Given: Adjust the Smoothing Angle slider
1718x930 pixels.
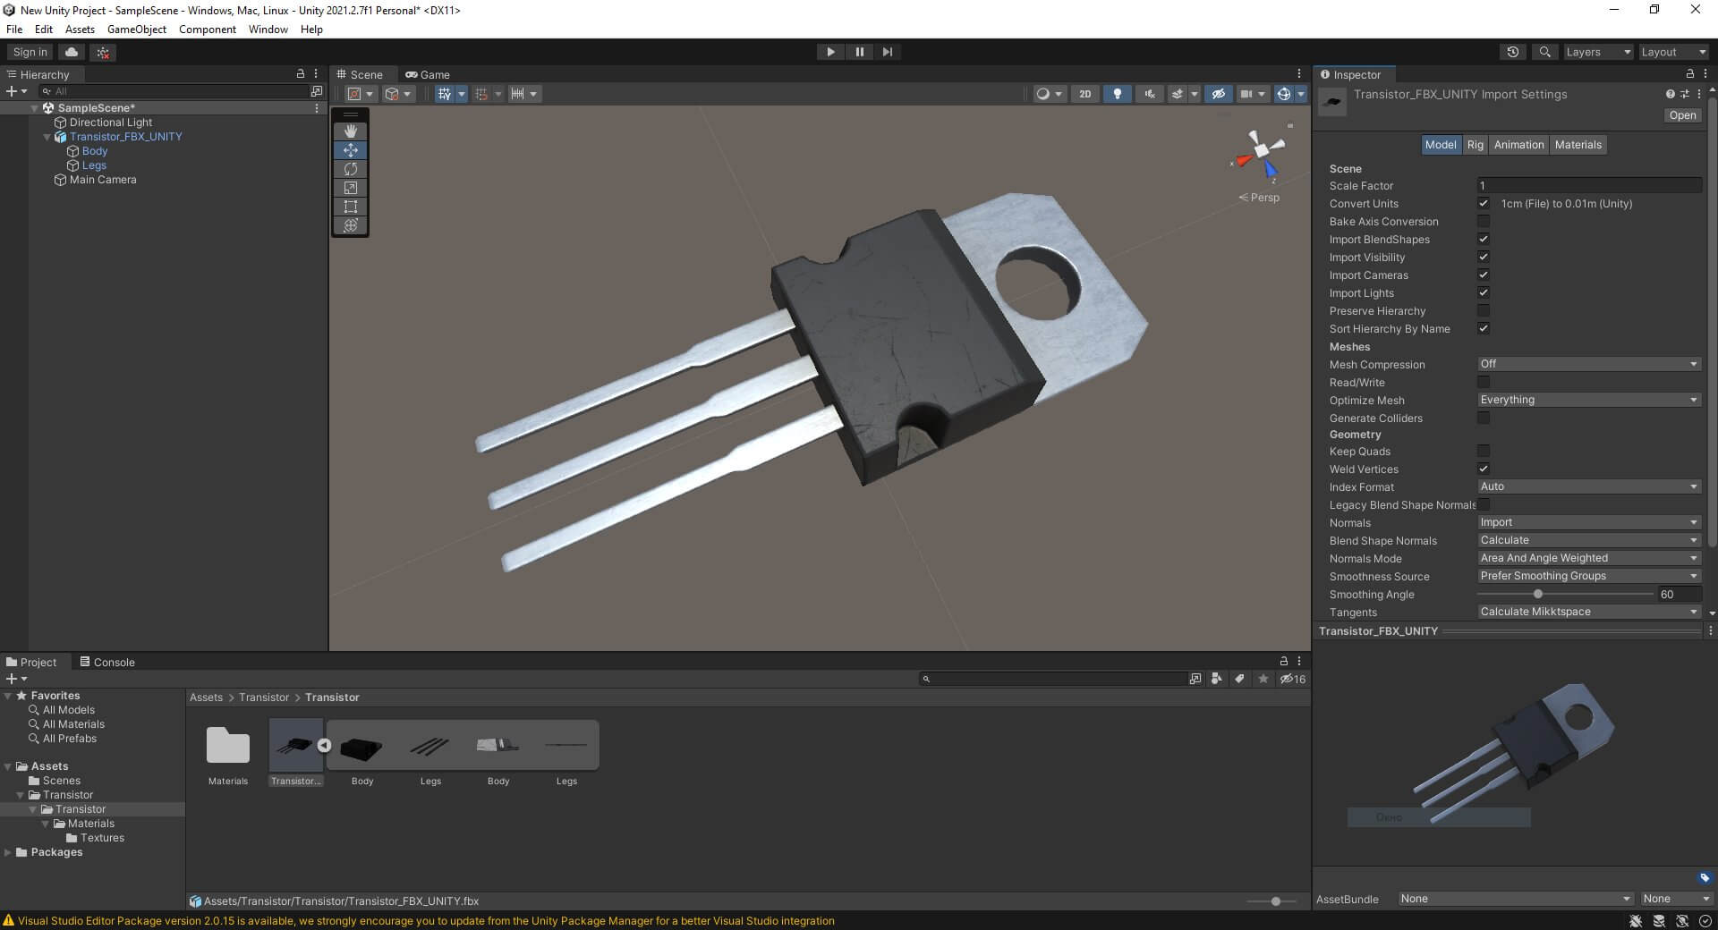Looking at the screenshot, I should (1537, 595).
